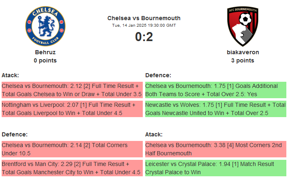The width and height of the screenshot is (288, 189).
Task: Click the match date Tue, 14 Jan 2025
Action: pos(144,25)
